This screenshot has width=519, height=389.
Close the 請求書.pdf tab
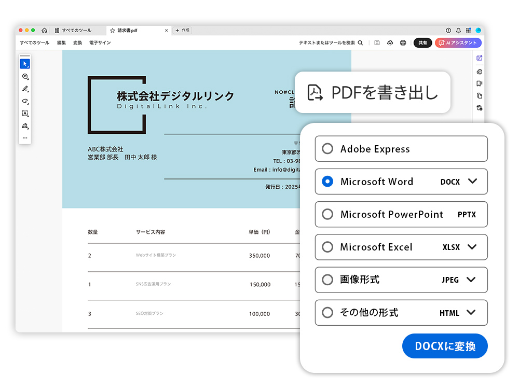click(166, 31)
